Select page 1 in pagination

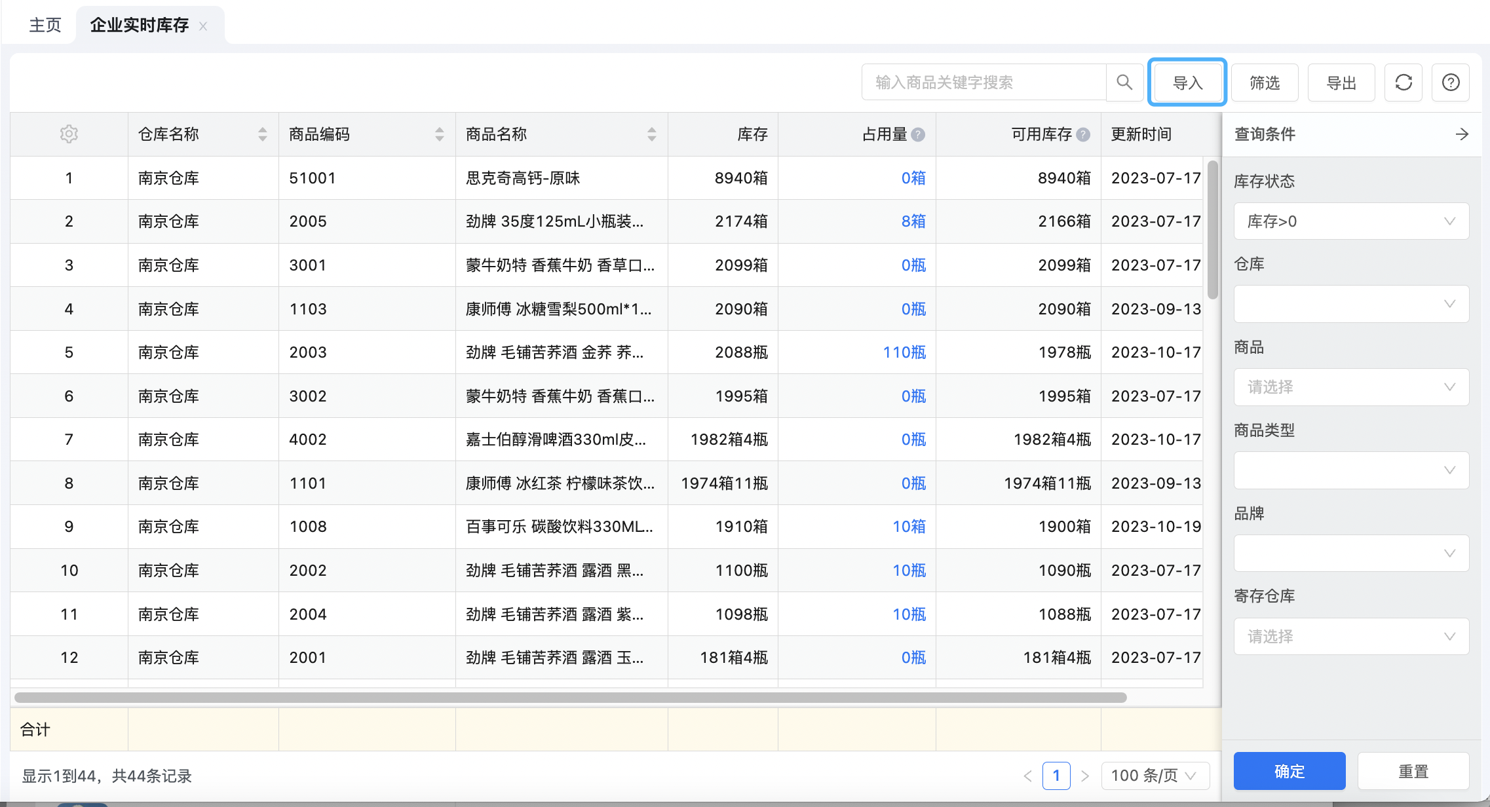[1056, 776]
